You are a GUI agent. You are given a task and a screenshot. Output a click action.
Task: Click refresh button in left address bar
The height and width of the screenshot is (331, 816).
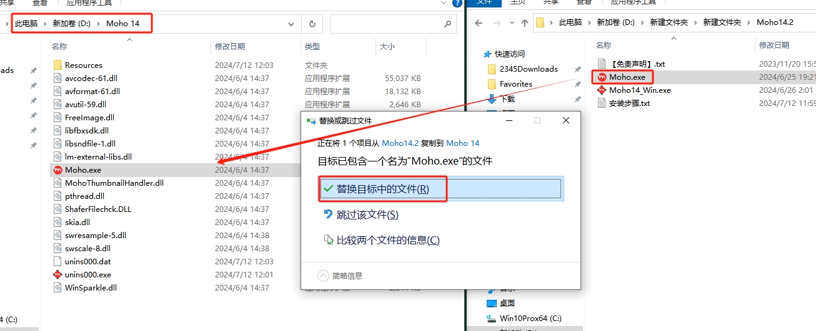click(x=312, y=24)
